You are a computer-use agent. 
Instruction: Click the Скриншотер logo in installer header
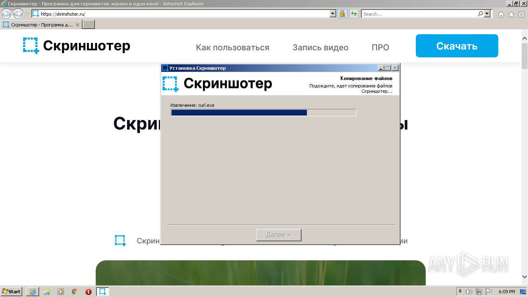217,84
